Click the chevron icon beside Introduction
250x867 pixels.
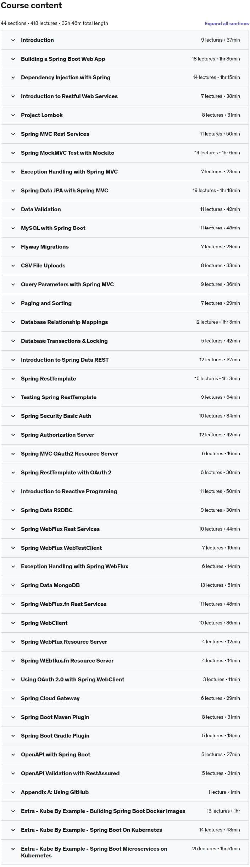click(13, 40)
